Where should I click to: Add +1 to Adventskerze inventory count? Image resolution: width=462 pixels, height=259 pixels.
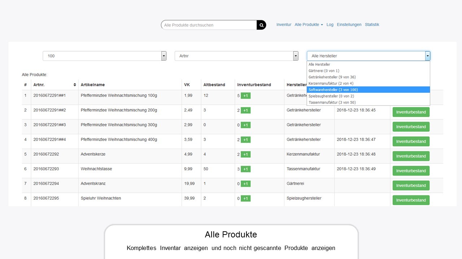point(245,154)
